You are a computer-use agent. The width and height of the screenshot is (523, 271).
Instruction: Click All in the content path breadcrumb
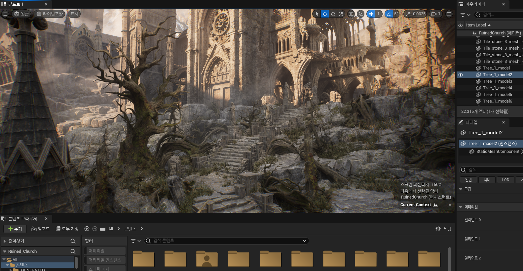(x=111, y=229)
